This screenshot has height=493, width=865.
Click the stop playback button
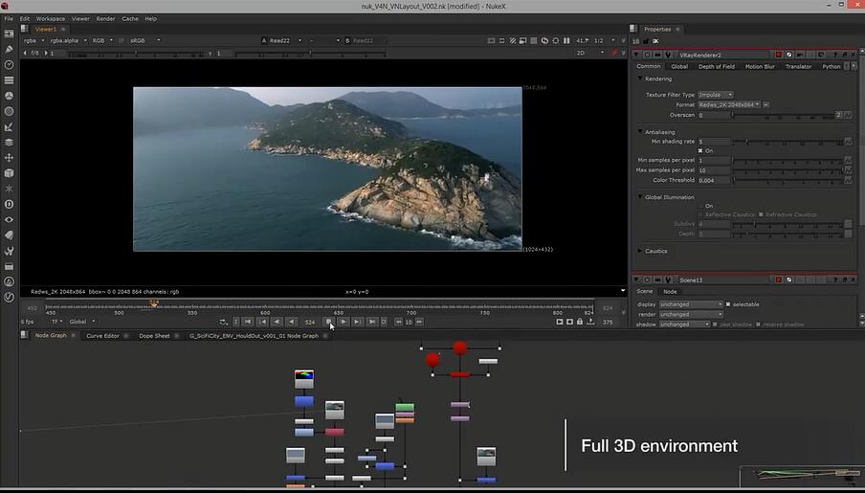tap(329, 322)
